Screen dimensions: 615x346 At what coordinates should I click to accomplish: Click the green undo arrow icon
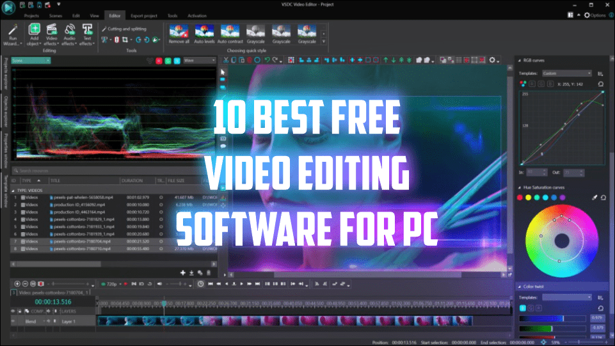coord(267,60)
